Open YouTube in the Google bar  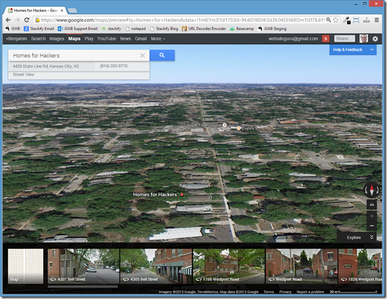[x=106, y=39]
